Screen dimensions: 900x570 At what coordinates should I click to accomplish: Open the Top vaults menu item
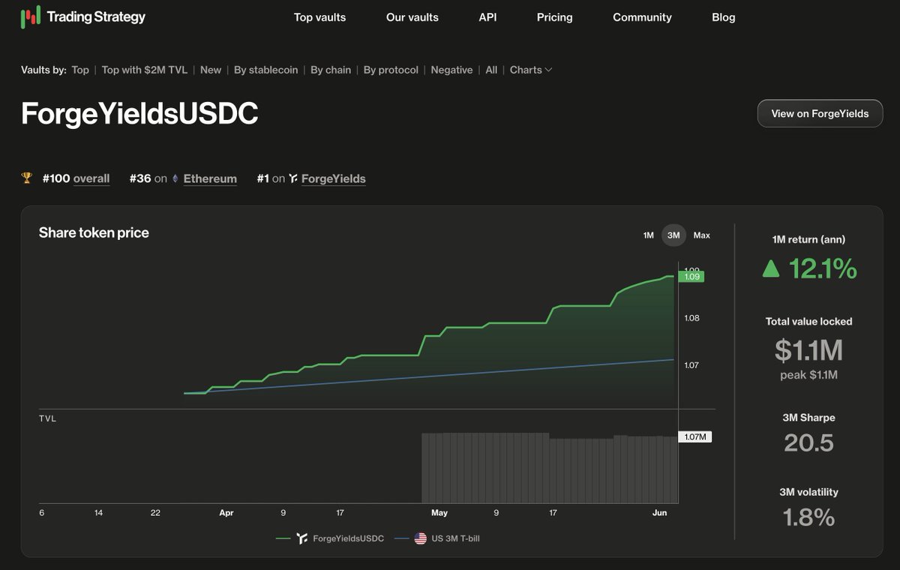tap(320, 17)
